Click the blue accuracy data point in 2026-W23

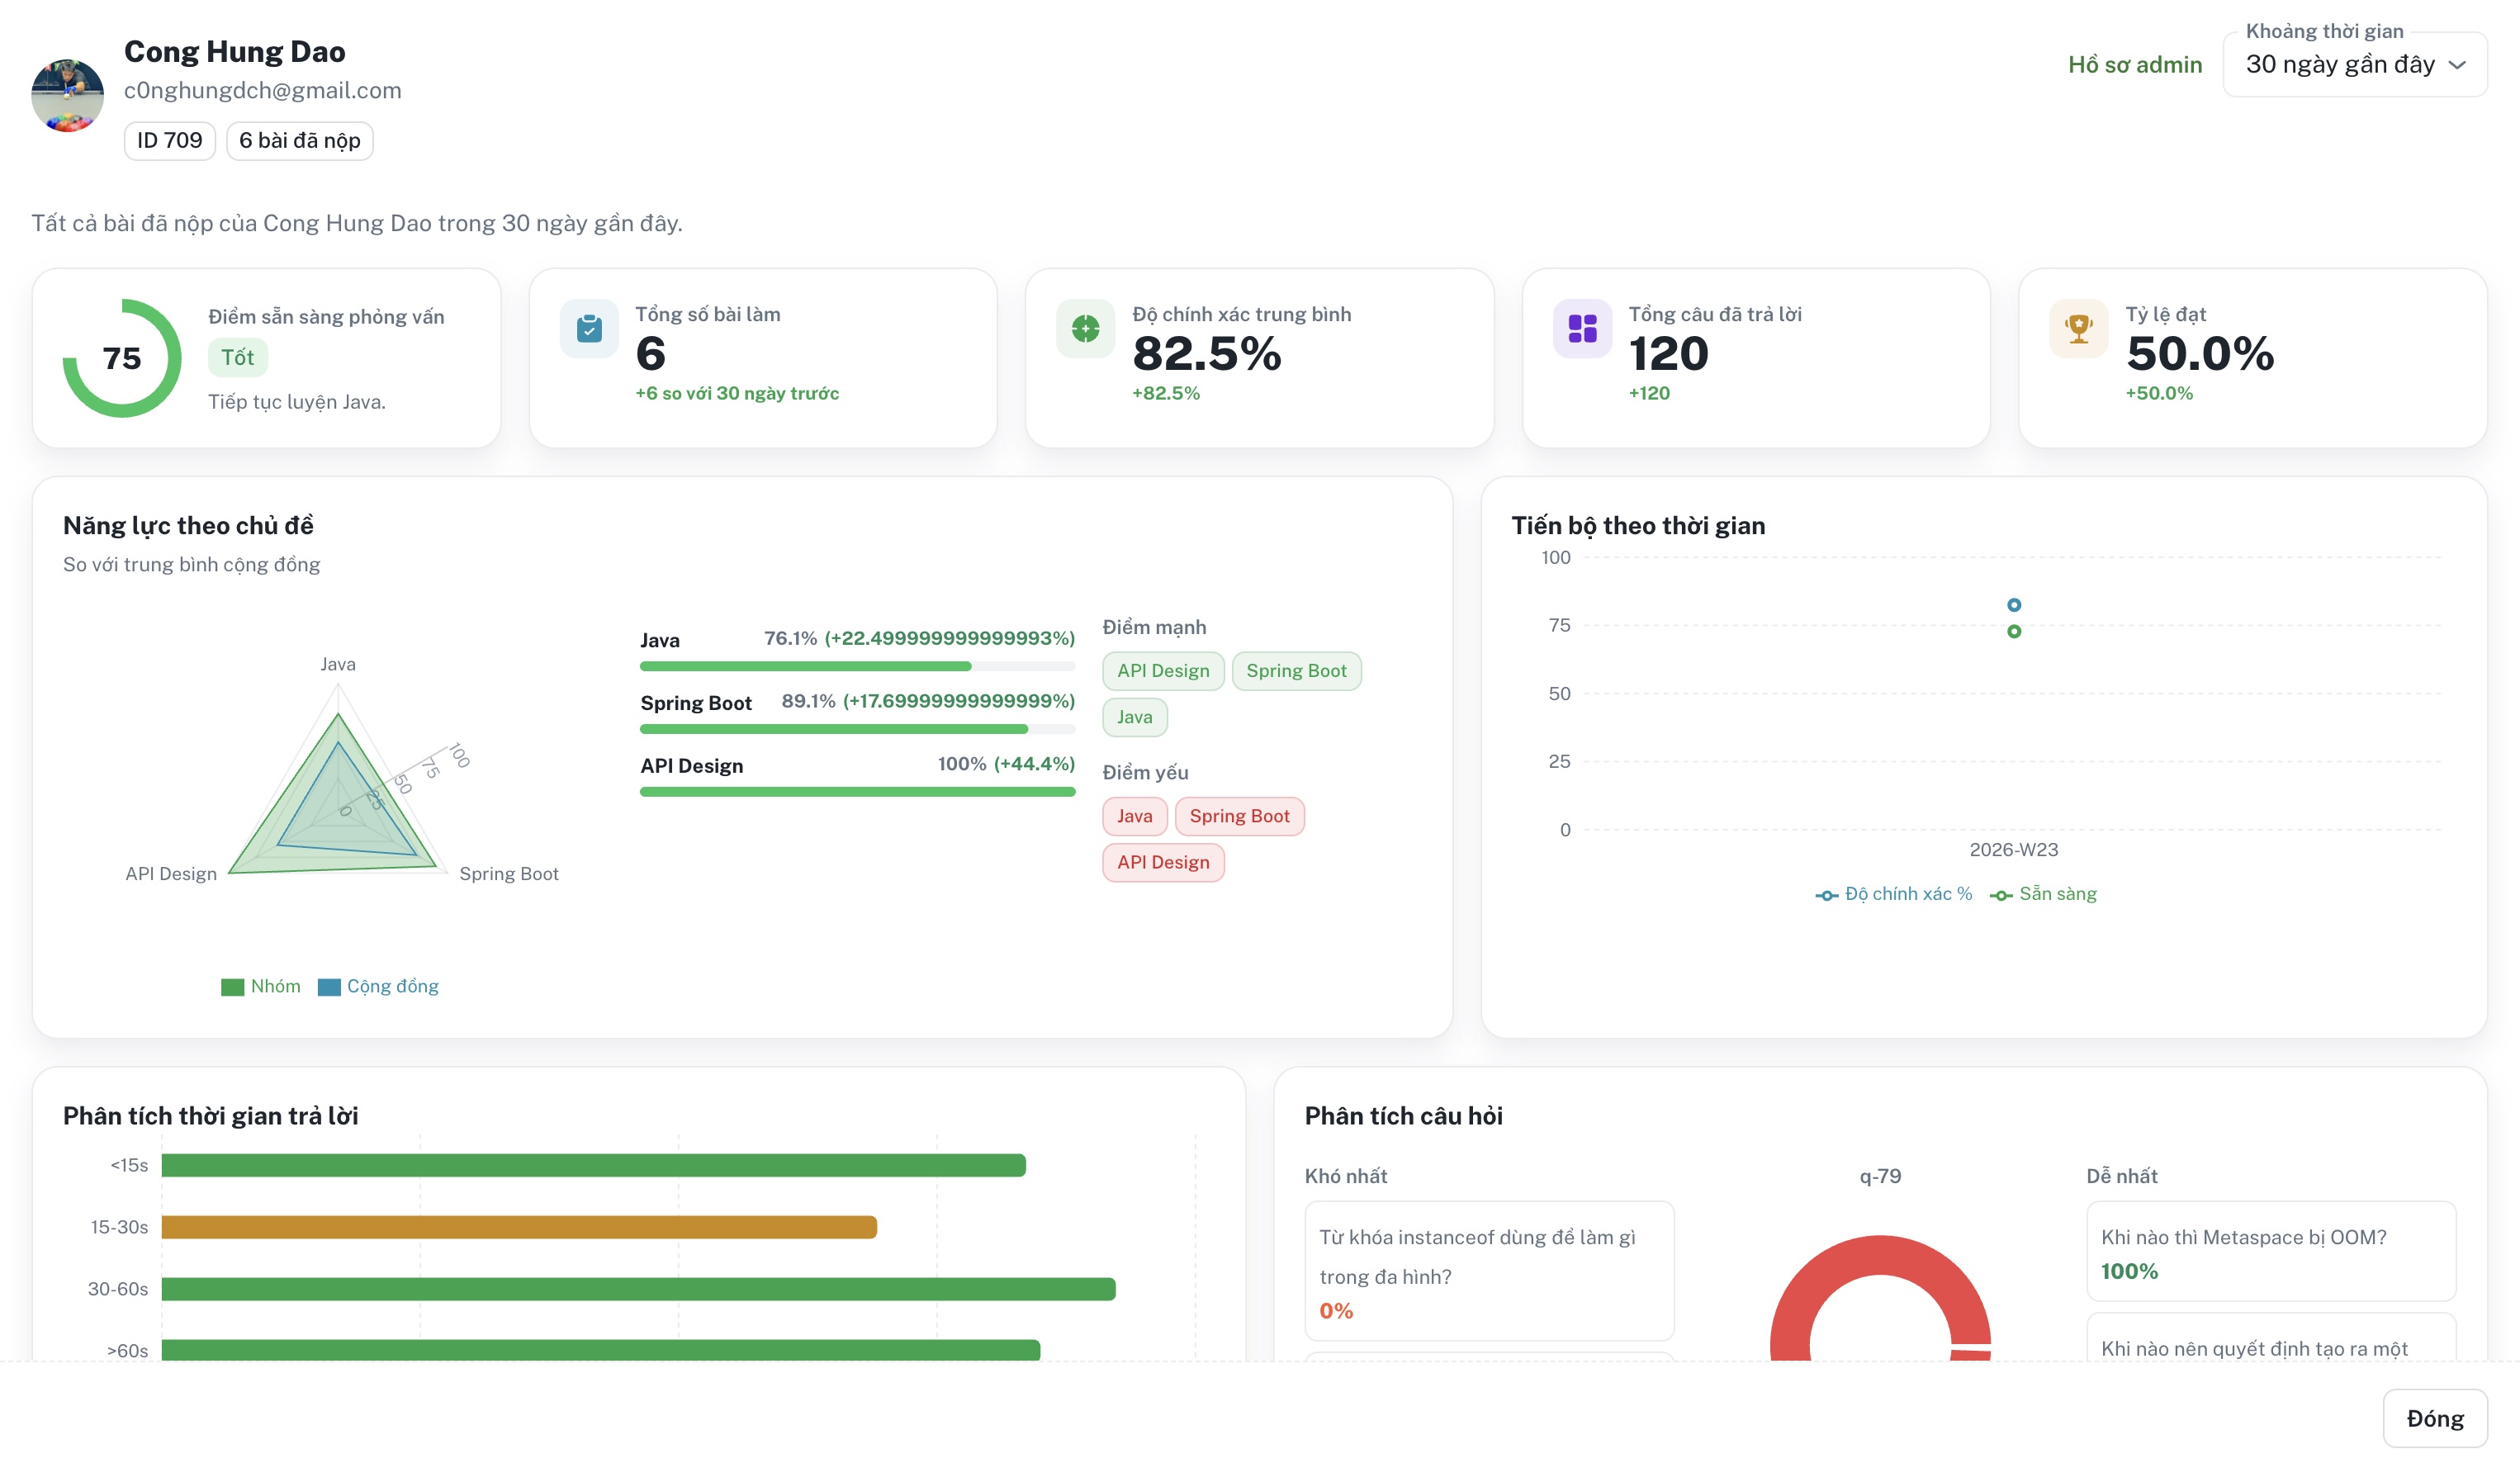point(2014,605)
